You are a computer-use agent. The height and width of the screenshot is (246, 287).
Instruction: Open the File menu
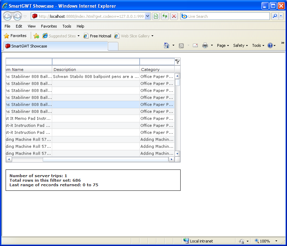coord(7,26)
